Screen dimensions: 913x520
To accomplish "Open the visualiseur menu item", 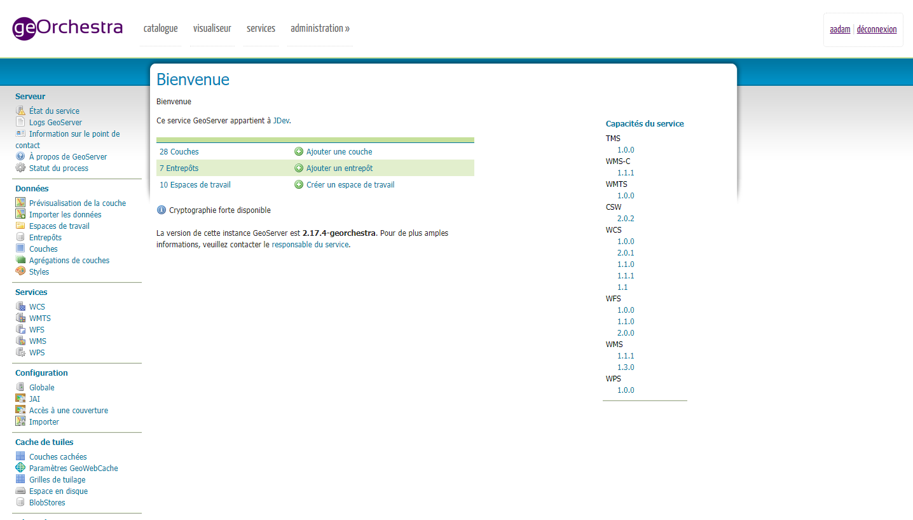I will (212, 29).
